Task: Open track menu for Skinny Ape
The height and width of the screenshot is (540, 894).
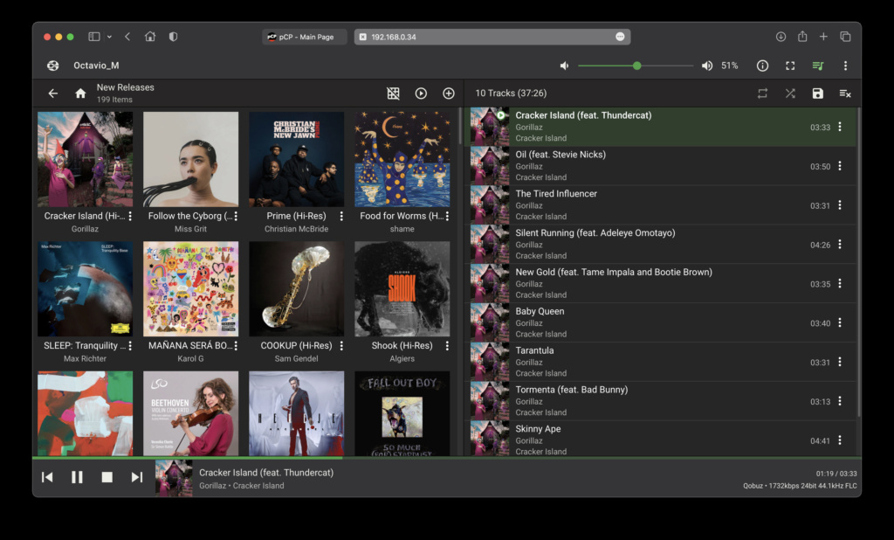Action: tap(840, 440)
